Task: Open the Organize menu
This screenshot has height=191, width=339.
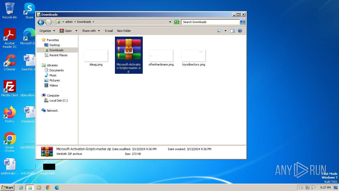Action: point(47,31)
